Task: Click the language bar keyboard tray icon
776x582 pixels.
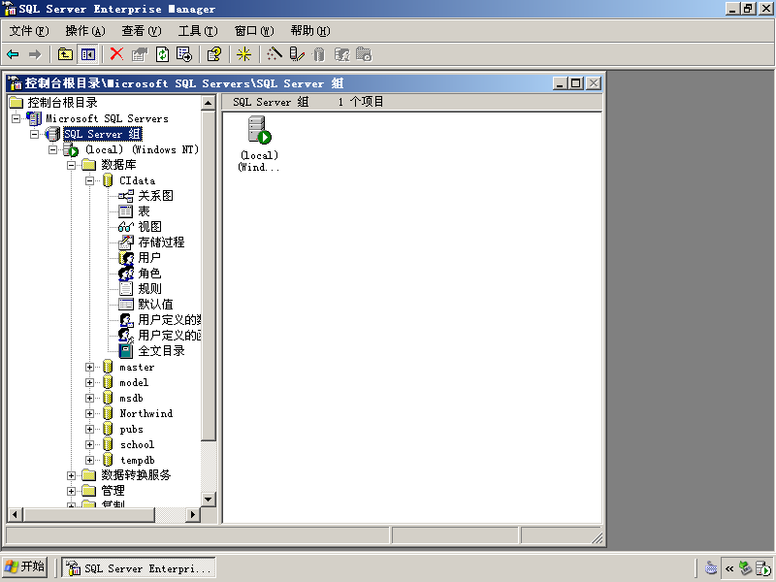Action: [711, 567]
